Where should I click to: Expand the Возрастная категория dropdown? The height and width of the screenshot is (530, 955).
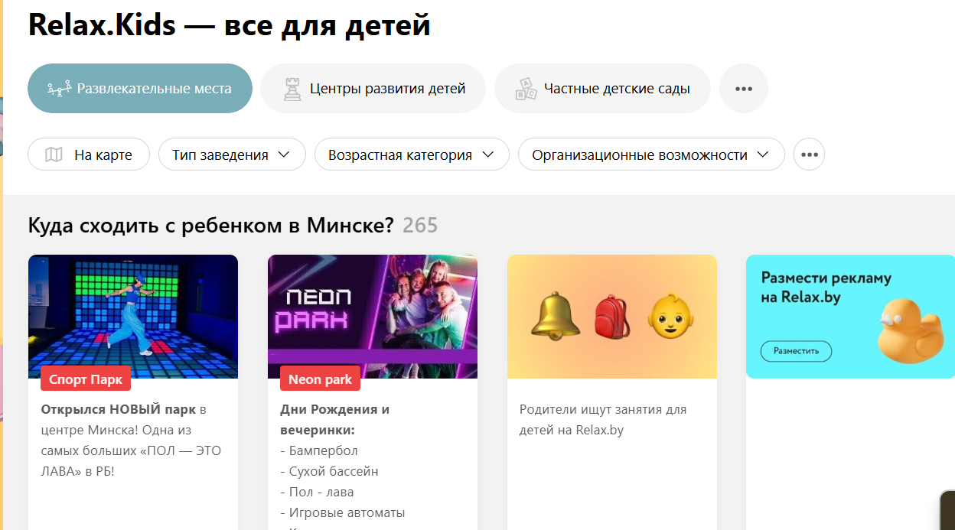(x=412, y=154)
